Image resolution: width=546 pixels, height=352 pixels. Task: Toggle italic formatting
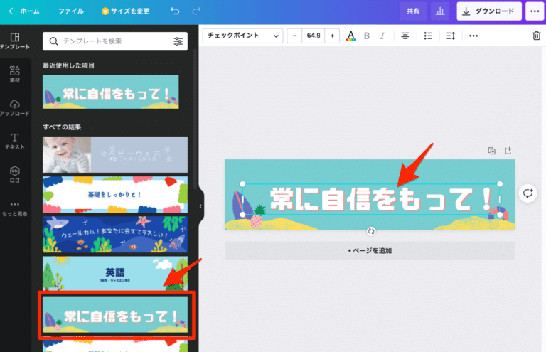[x=382, y=36]
